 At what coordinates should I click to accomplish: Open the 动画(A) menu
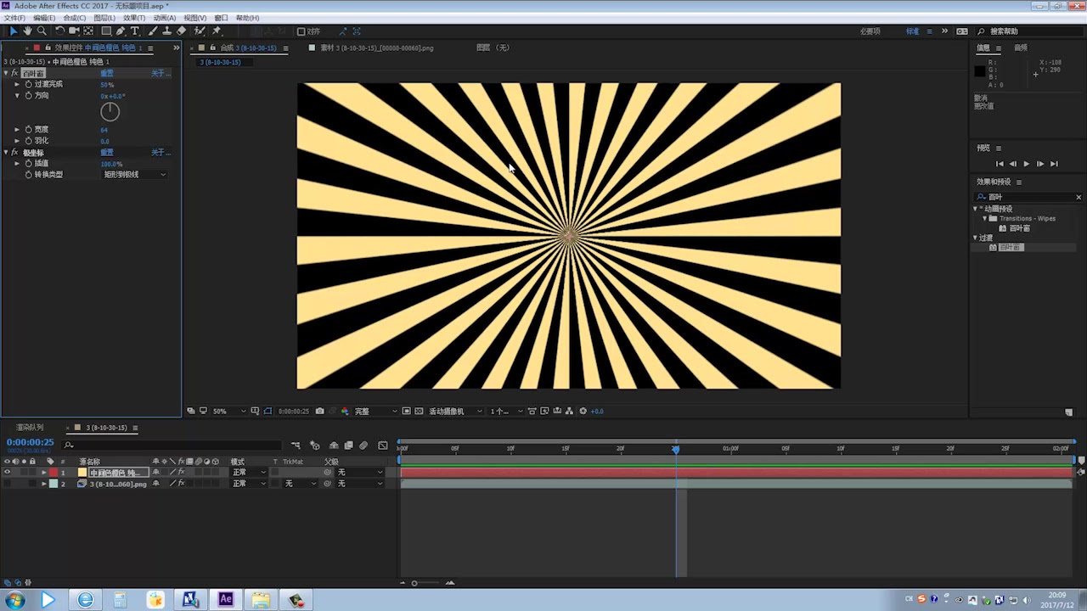pos(165,18)
